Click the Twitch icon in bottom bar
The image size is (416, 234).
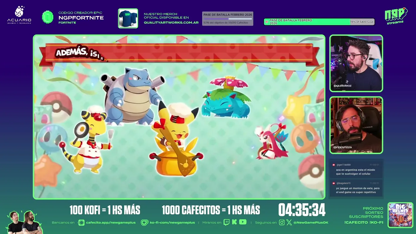(227, 222)
